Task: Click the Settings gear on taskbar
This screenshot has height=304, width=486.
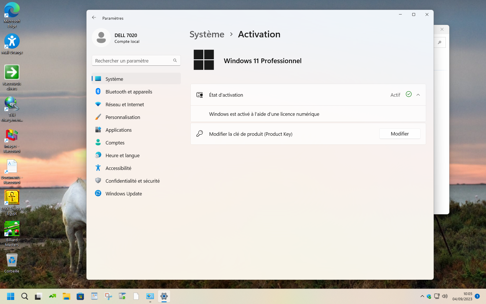Action: point(164,296)
